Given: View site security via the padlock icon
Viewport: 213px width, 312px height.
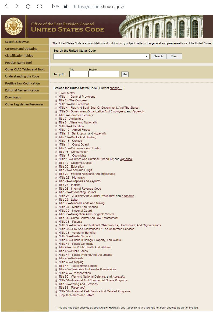Looking at the screenshot, I should point(66,6).
